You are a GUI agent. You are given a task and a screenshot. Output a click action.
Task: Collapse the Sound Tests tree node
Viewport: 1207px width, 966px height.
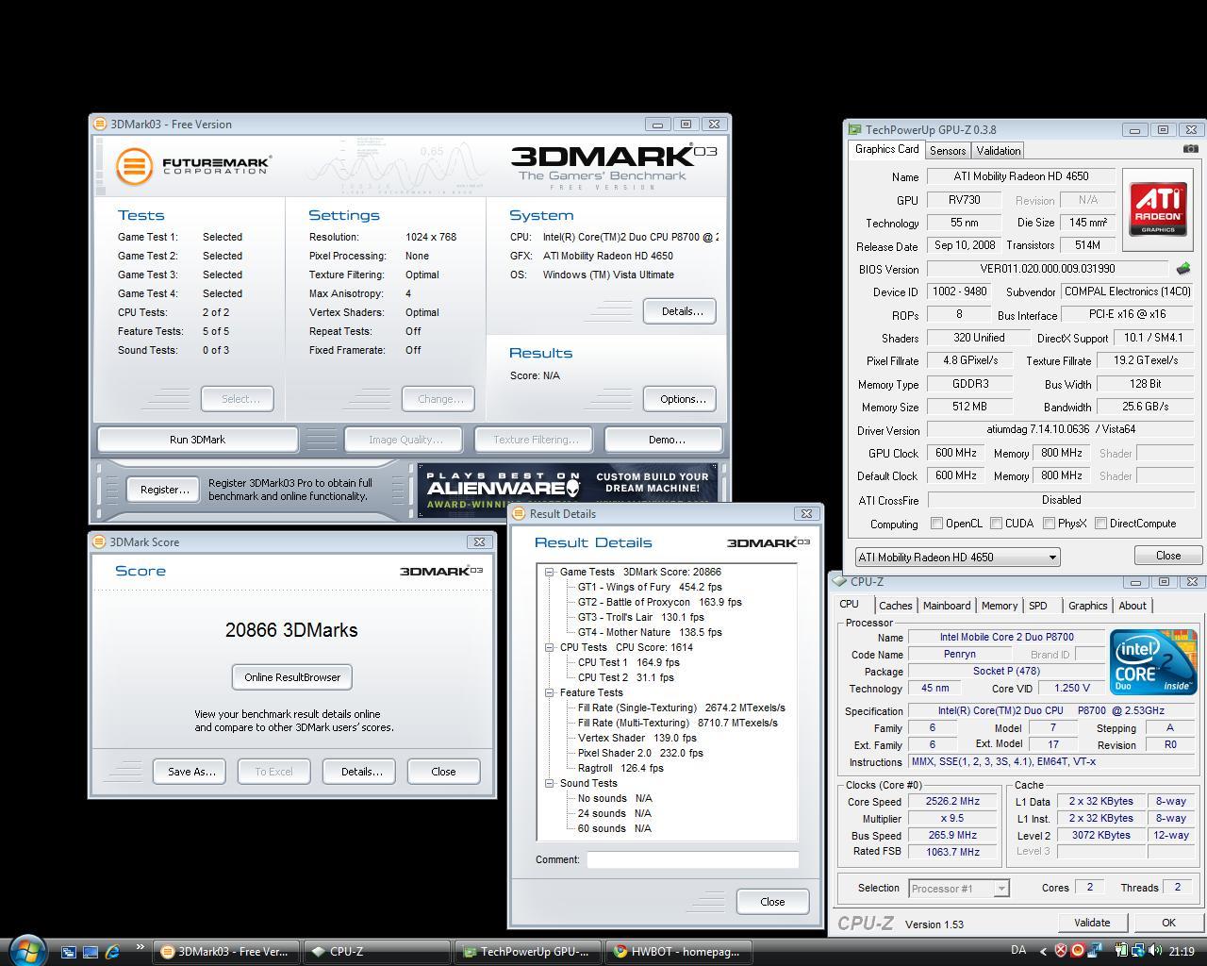tap(549, 783)
